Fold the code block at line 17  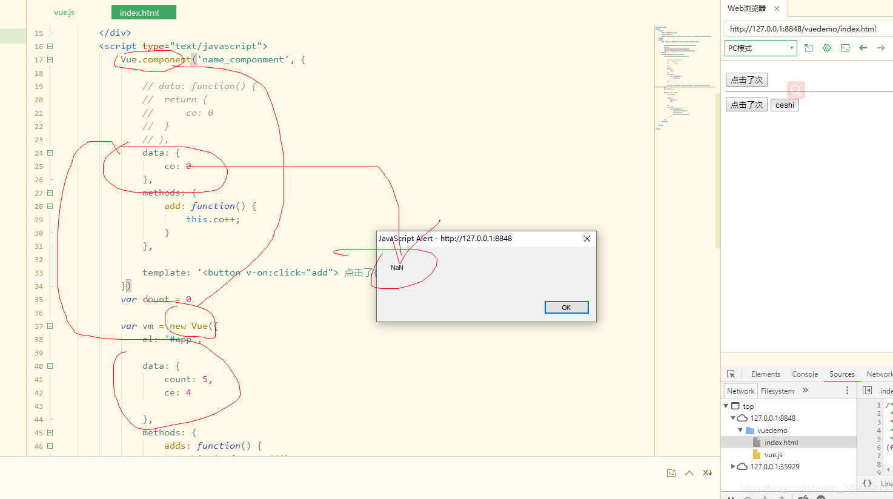(50, 59)
